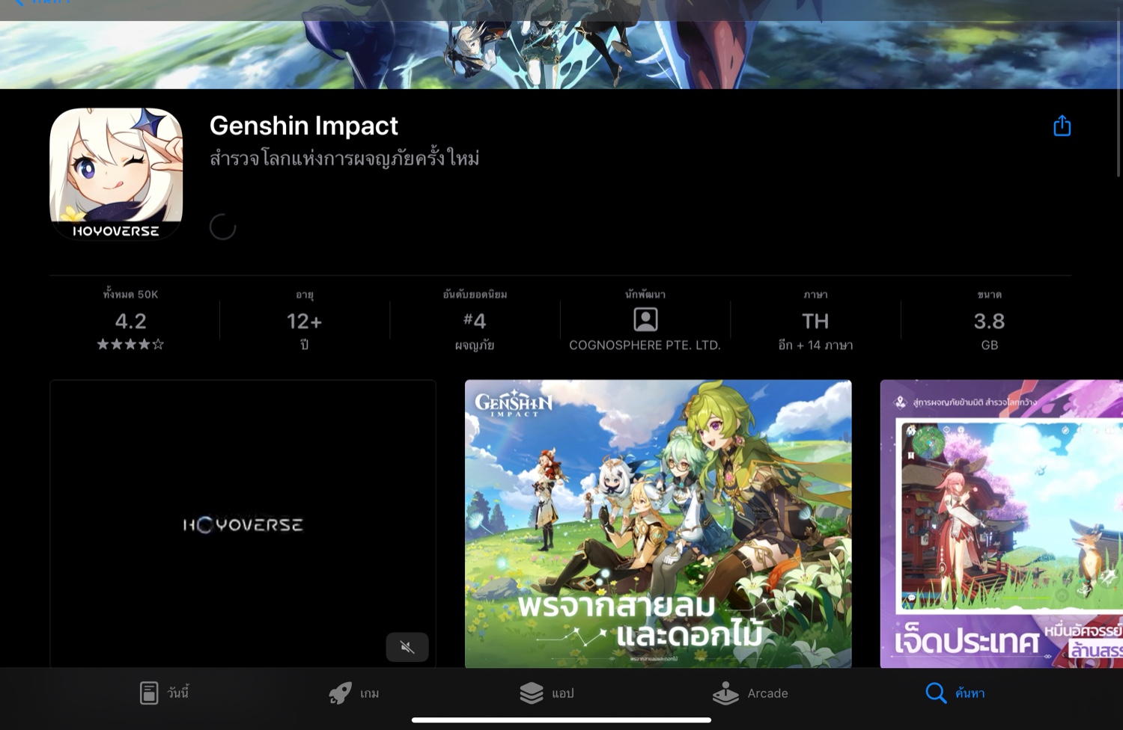The image size is (1123, 730).
Task: Click the Thai subtitle under Genshin Impact
Action: [344, 159]
